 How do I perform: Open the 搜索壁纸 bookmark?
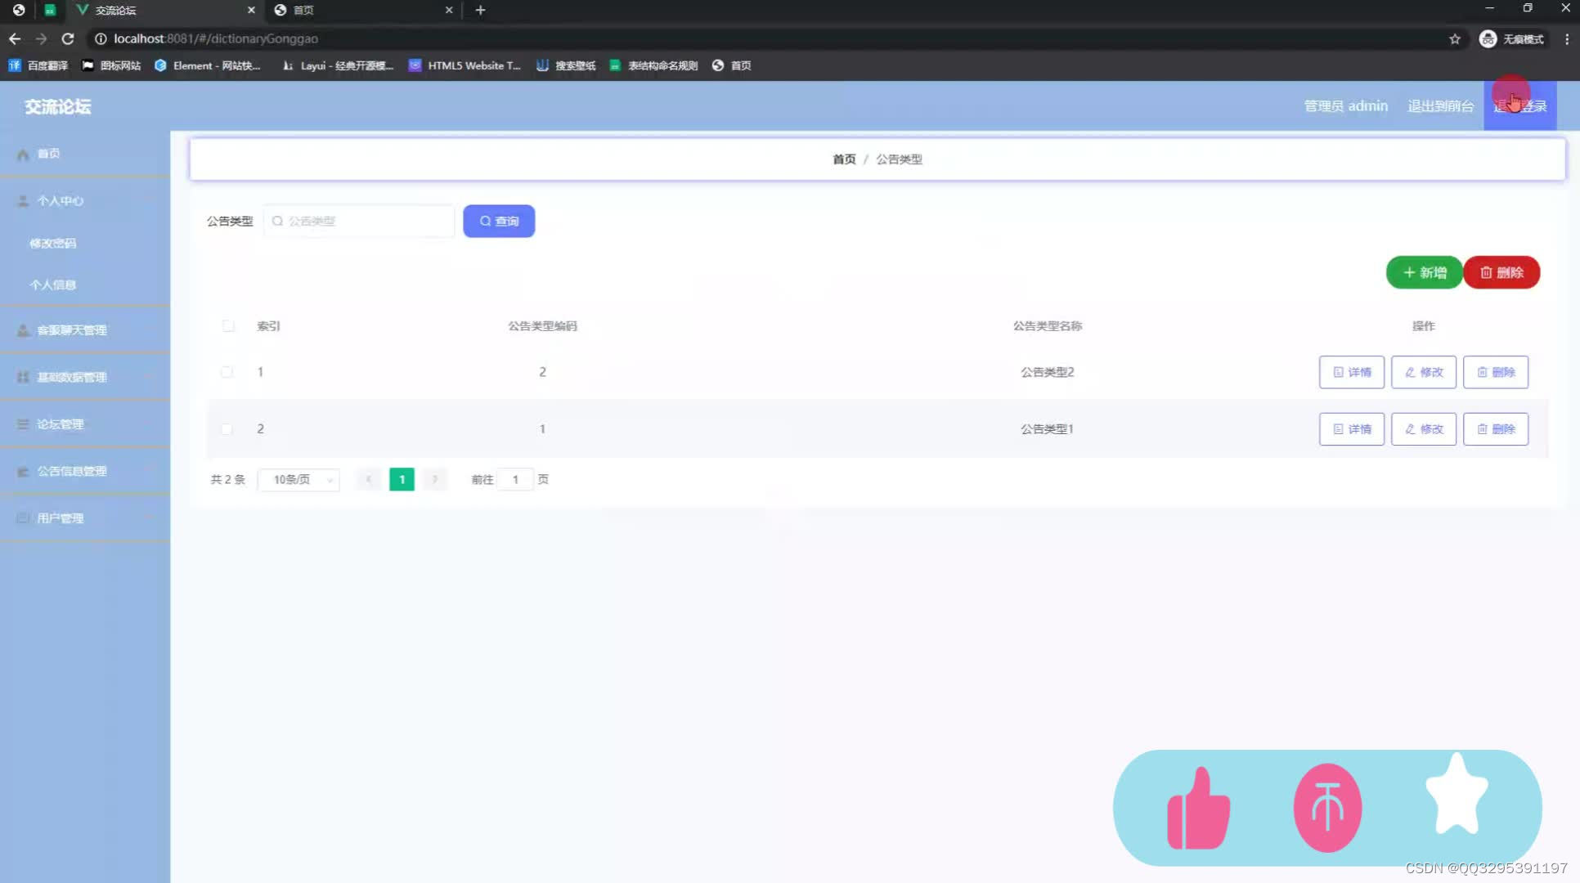click(566, 65)
